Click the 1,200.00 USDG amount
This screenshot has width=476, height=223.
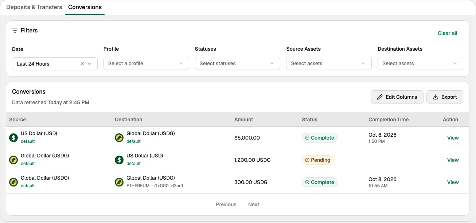pos(252,160)
